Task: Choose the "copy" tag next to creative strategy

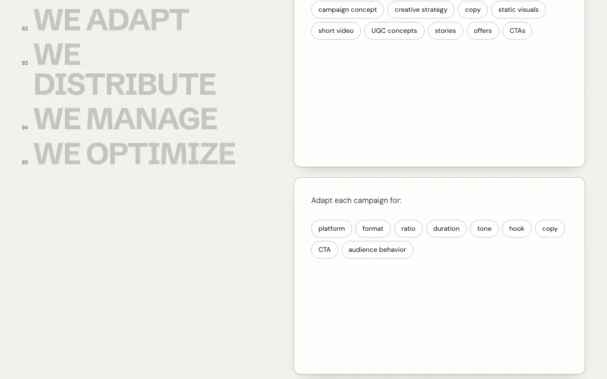Action: coord(473,10)
